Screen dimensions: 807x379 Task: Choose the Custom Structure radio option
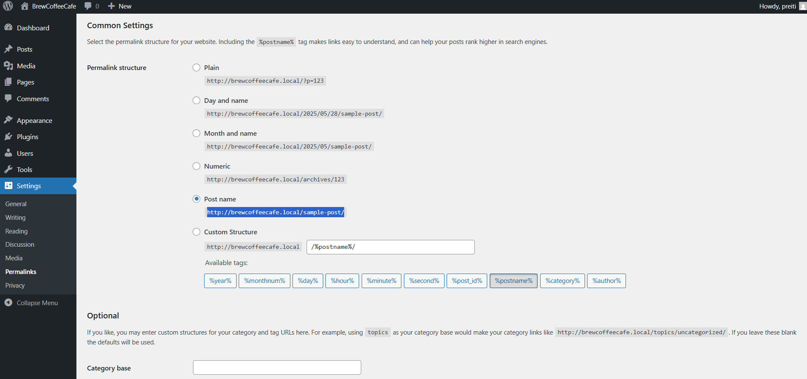[x=196, y=232]
